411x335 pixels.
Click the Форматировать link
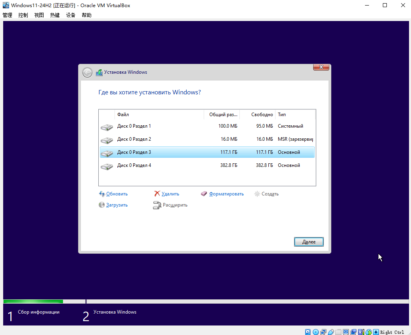[x=226, y=194]
